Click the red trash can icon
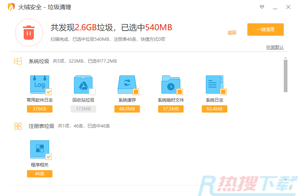 (29, 33)
